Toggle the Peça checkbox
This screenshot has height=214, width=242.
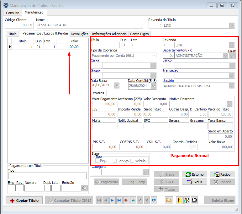pyautogui.click(x=97, y=161)
